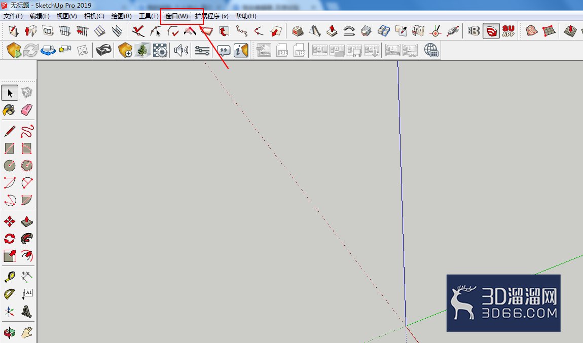Open the 相机(C) menu
This screenshot has width=583, height=343.
pyautogui.click(x=94, y=16)
